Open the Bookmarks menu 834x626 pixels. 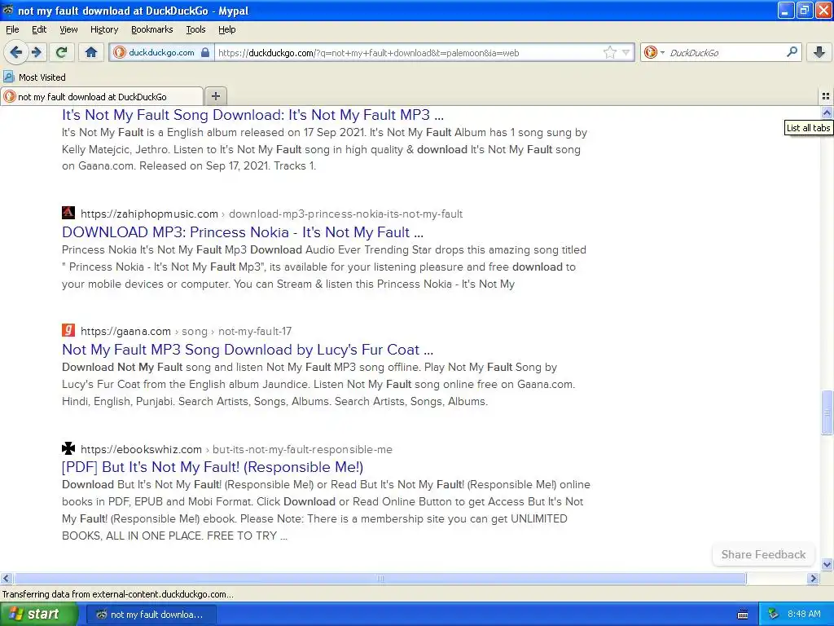tap(151, 29)
